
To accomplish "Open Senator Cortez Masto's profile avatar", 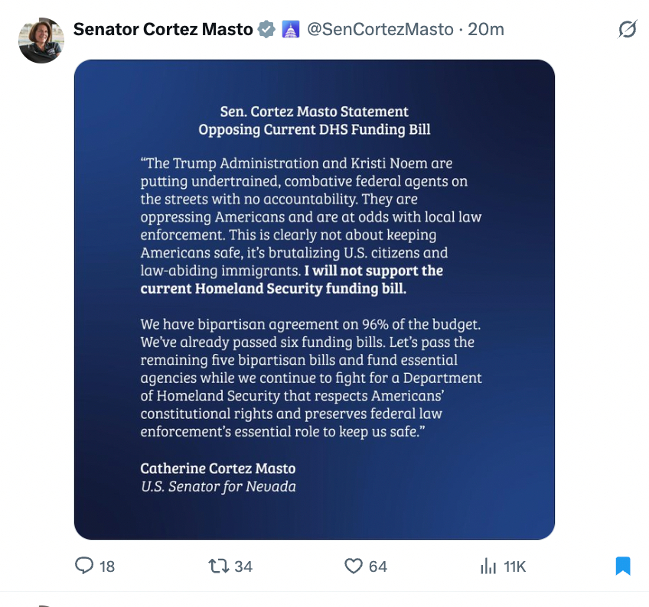I will [41, 41].
